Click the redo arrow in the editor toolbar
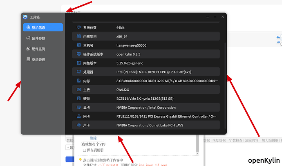Screen dimensions: 282x166 point(278,42)
